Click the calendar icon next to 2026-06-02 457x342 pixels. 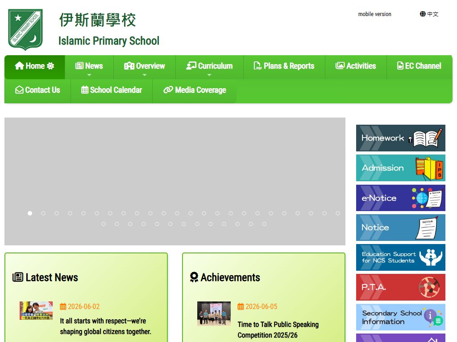pyautogui.click(x=63, y=306)
